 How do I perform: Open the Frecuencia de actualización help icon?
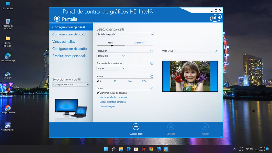pyautogui.click(x=152, y=63)
